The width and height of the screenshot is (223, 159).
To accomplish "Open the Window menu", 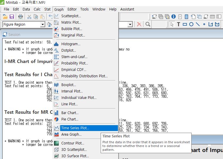I will coord(99,9).
